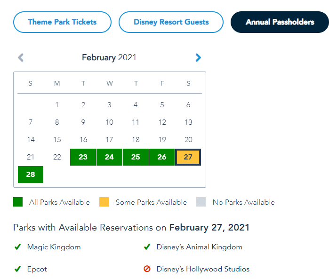Choose February 25 date
This screenshot has height=279, width=329.
[x=136, y=157]
